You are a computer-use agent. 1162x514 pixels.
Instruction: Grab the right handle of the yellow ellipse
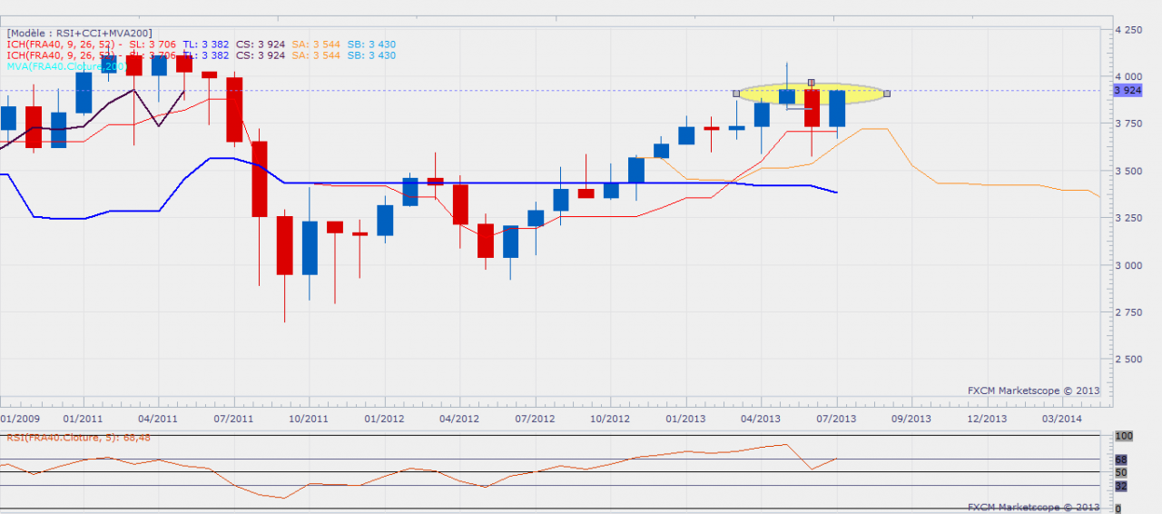point(887,93)
